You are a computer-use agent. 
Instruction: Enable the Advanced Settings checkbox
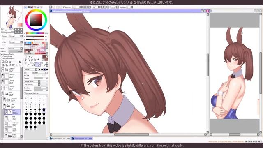tap(25, 93)
